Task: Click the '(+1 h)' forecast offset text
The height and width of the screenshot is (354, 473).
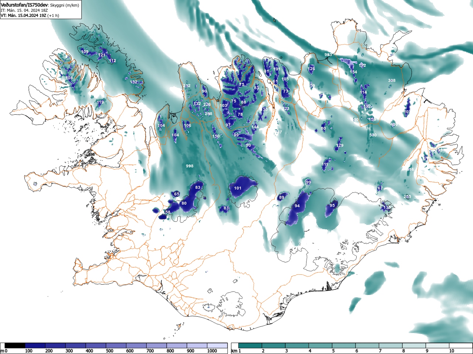Action: point(53,15)
